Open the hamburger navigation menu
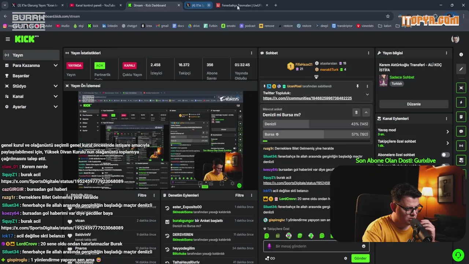469x264 pixels. click(8, 39)
